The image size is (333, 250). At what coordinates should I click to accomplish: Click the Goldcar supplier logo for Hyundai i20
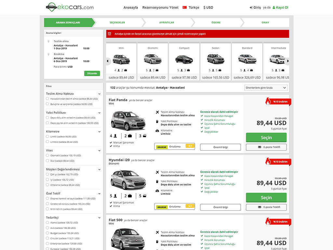(162, 207)
